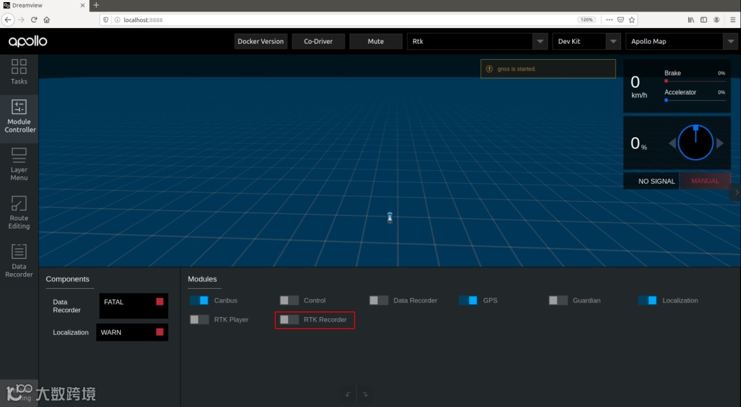This screenshot has width=741, height=407.
Task: Save the page to Pocket
Action: [x=620, y=20]
